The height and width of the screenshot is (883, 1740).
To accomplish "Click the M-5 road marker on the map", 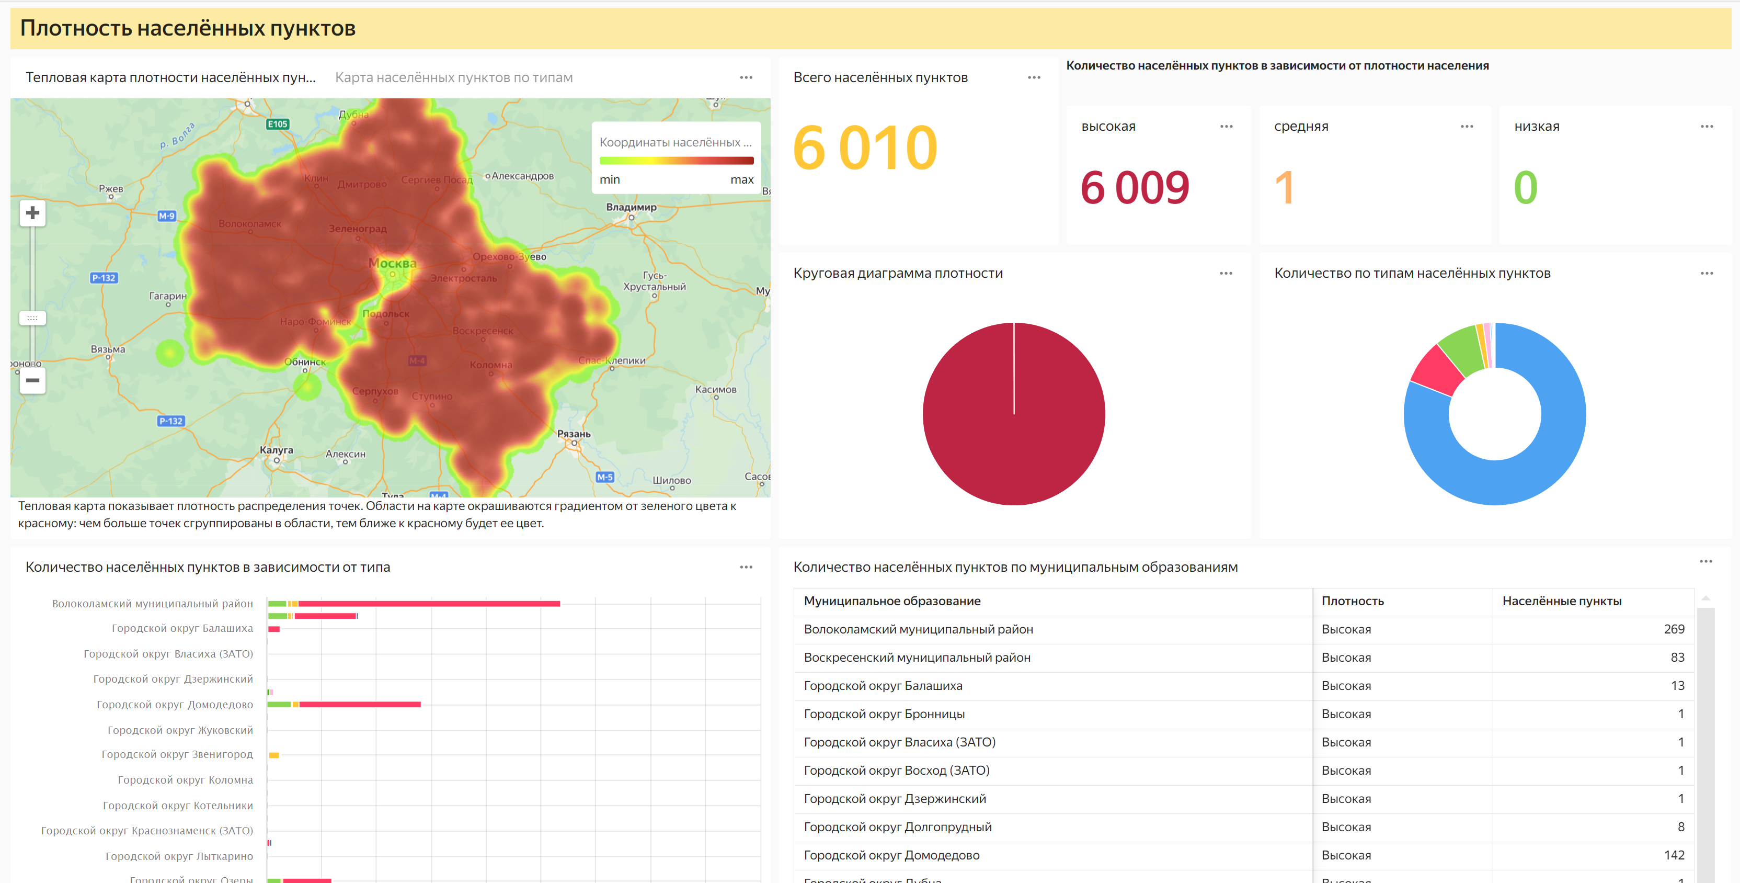I will pyautogui.click(x=604, y=477).
